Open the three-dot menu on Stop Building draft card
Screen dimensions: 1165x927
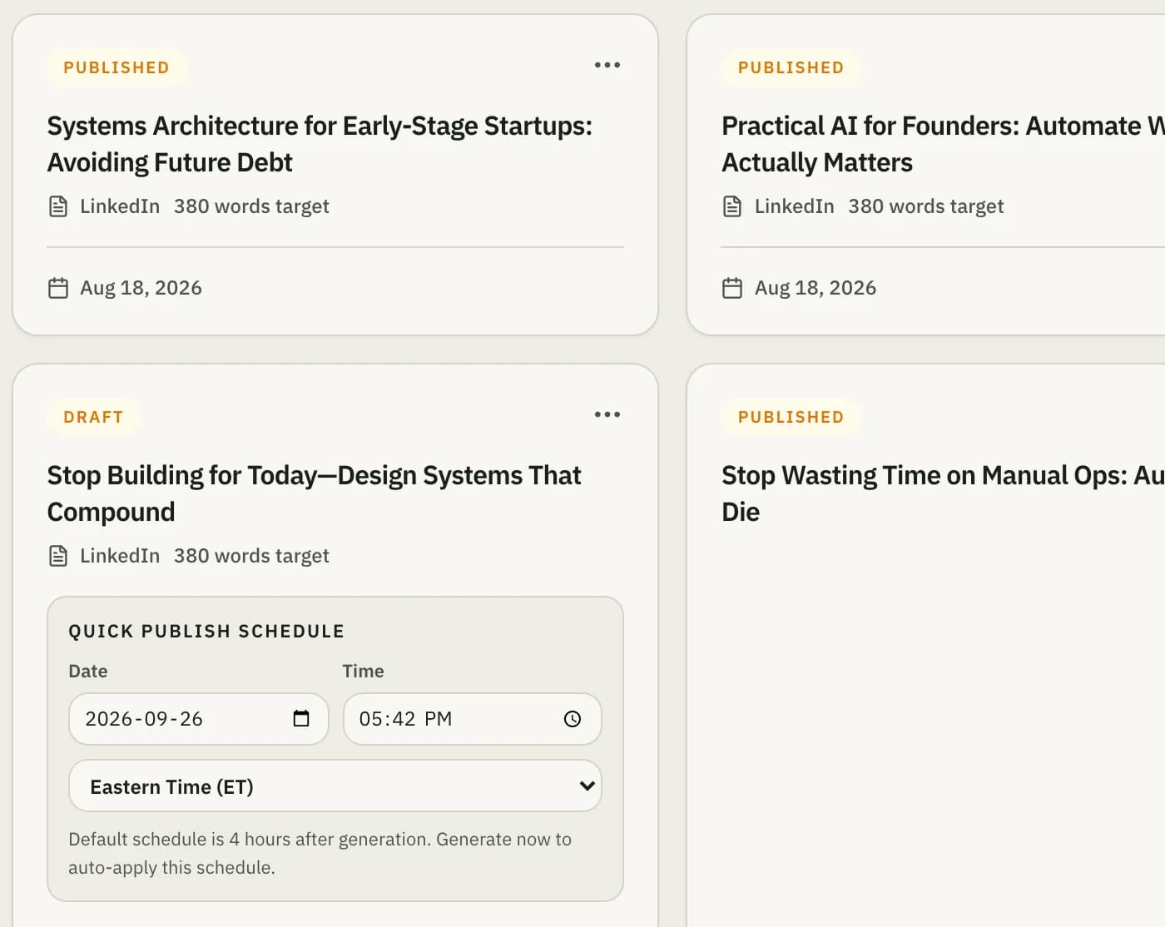click(x=607, y=414)
